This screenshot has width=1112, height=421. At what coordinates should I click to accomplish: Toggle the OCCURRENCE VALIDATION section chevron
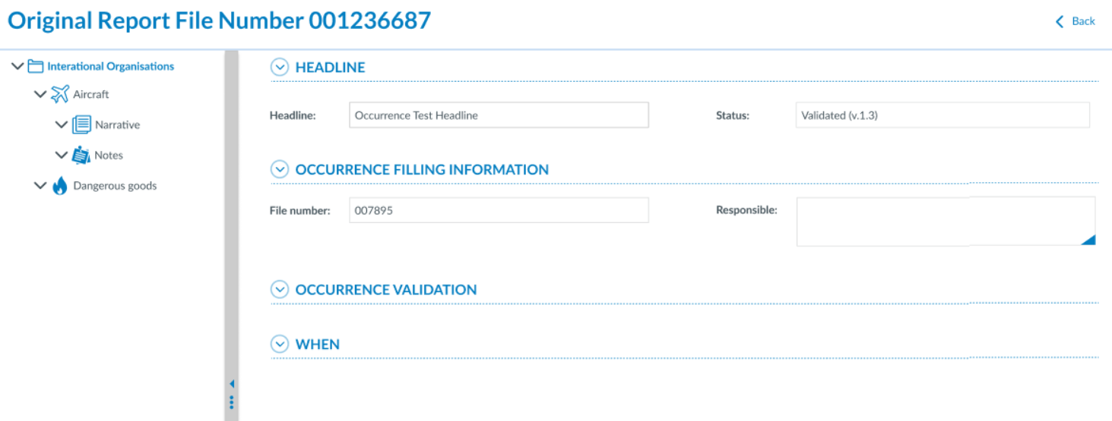pos(280,289)
